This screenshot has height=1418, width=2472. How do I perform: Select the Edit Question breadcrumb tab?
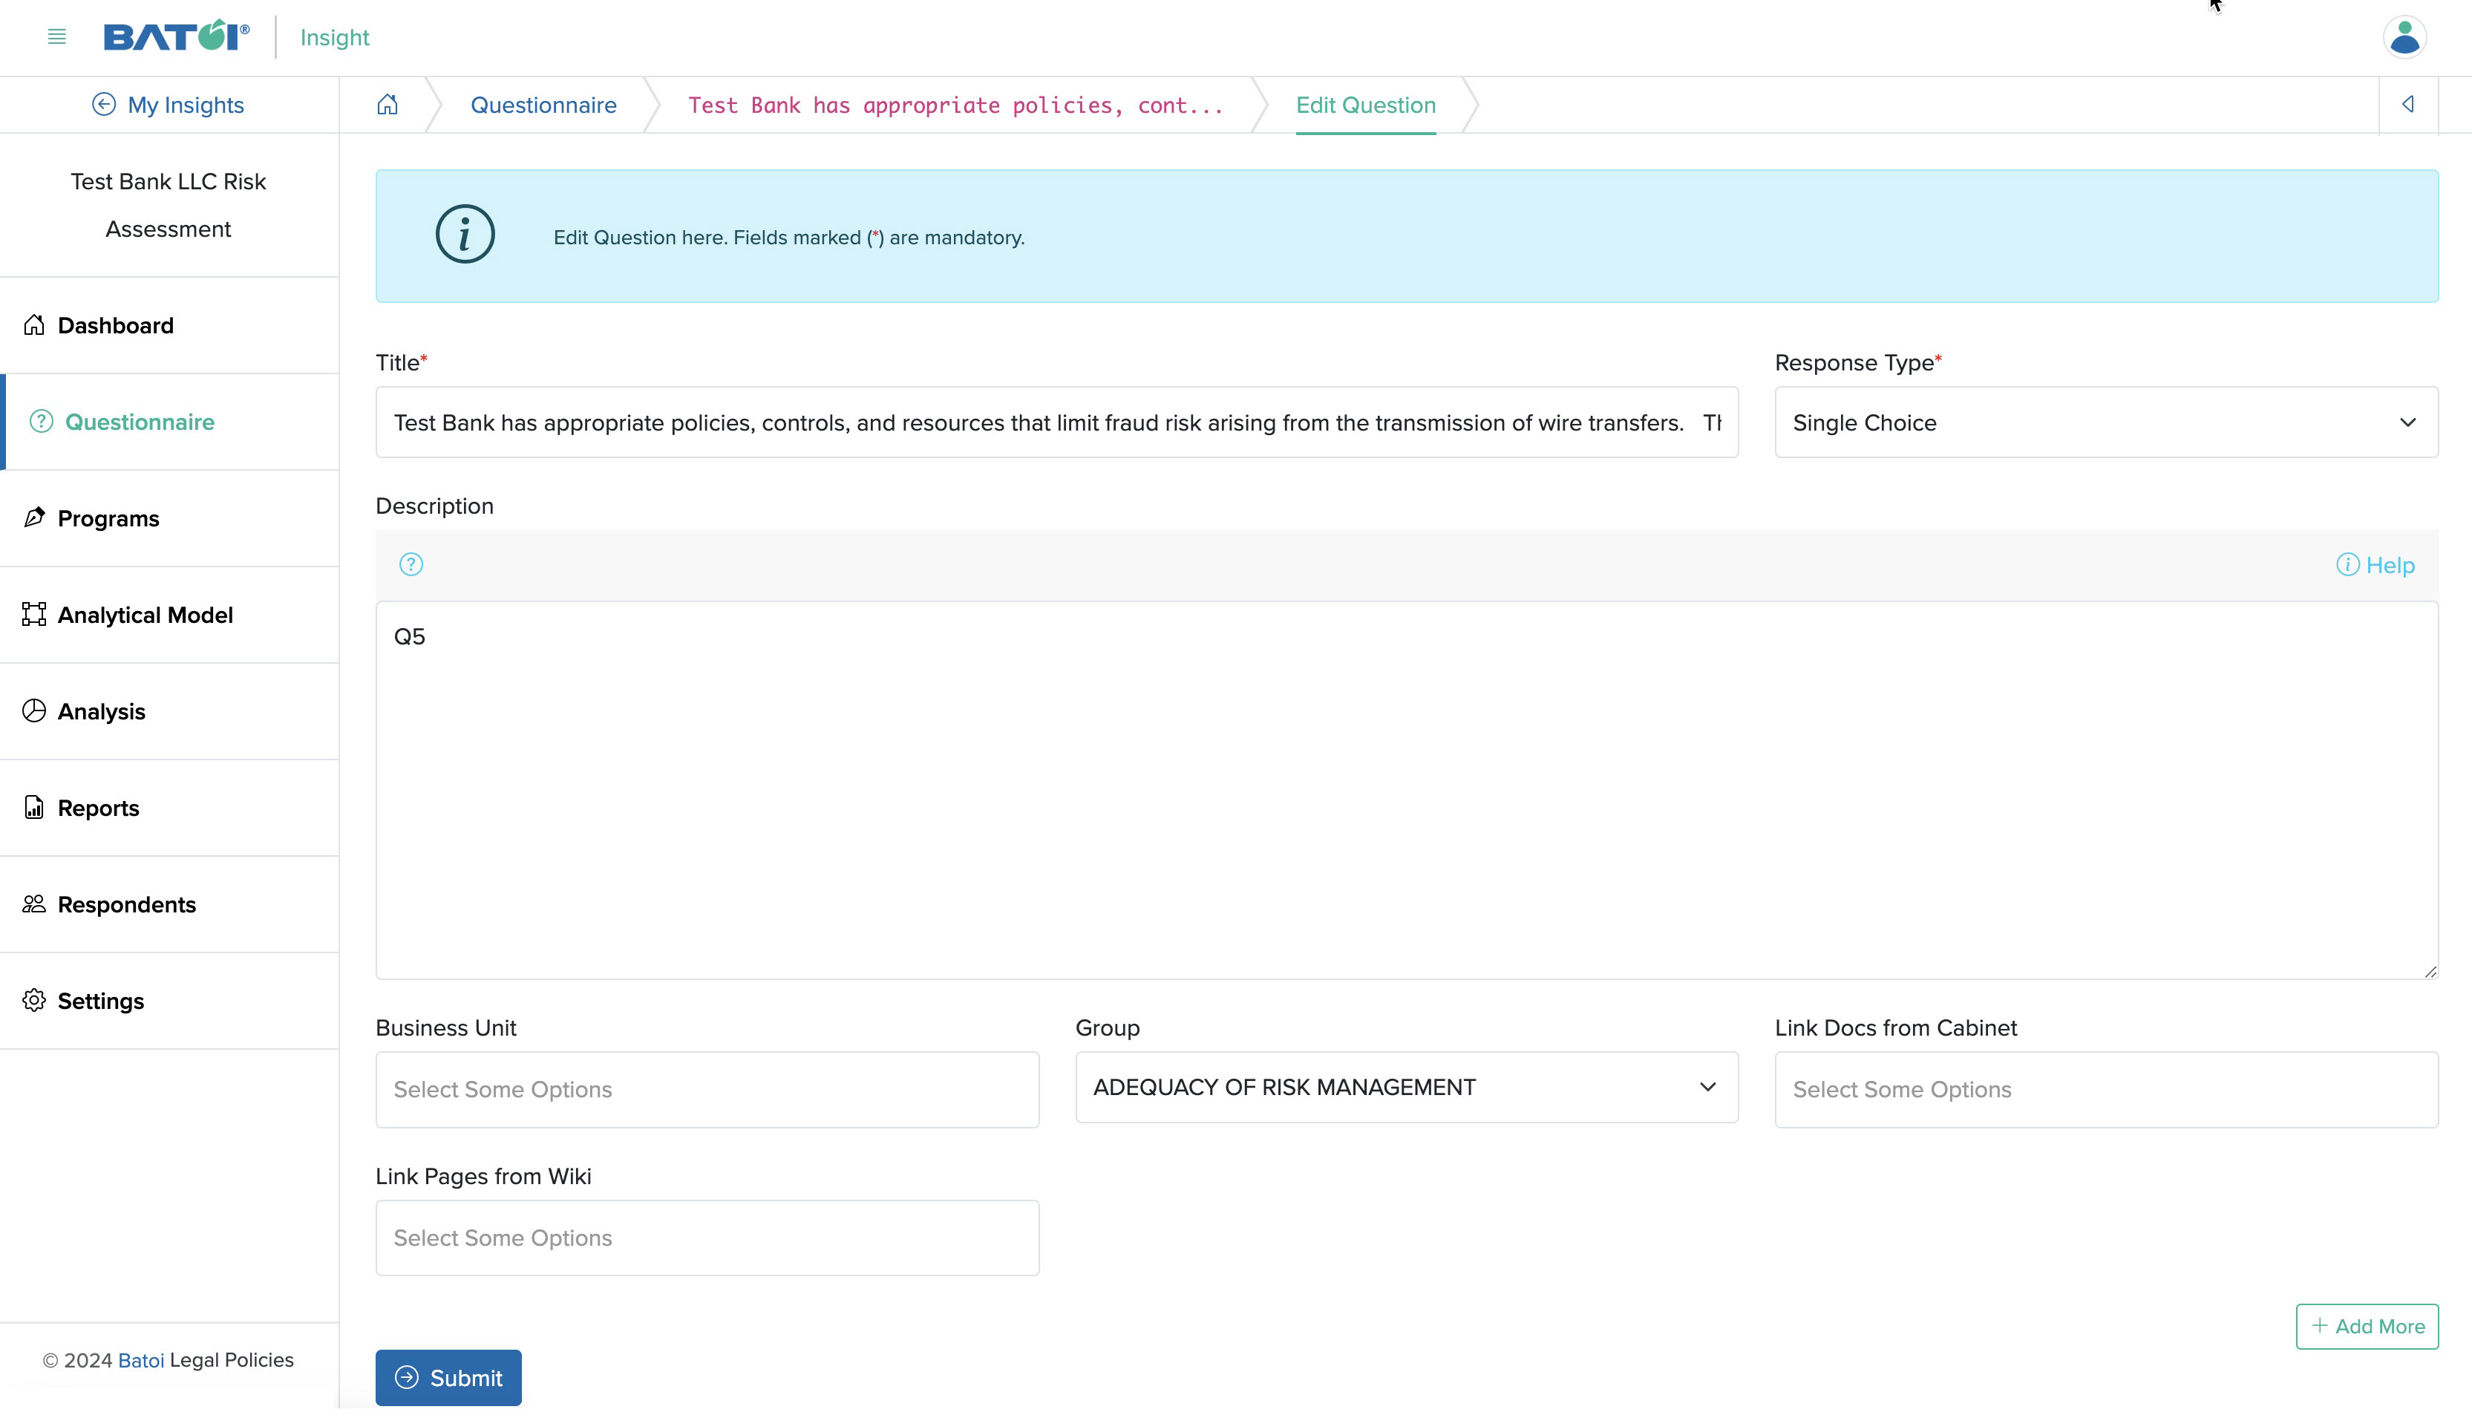pyautogui.click(x=1365, y=105)
